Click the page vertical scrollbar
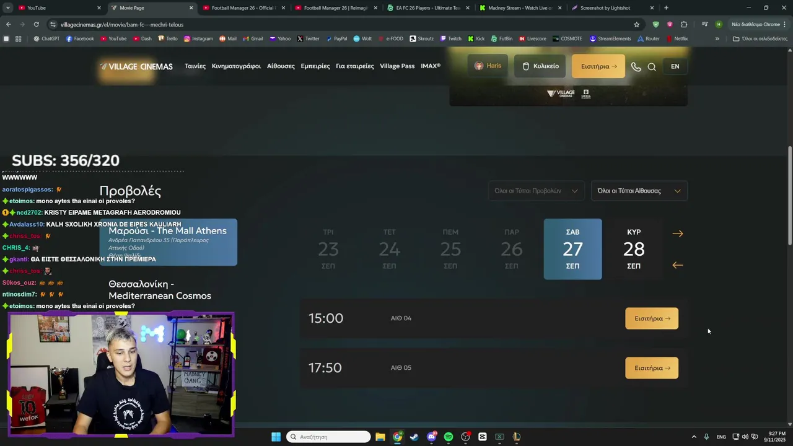793x446 pixels. pos(789,195)
